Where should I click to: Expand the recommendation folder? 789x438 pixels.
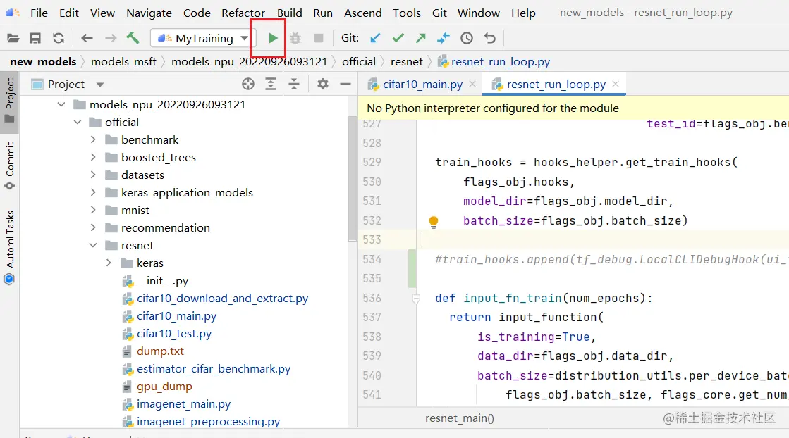pyautogui.click(x=93, y=227)
